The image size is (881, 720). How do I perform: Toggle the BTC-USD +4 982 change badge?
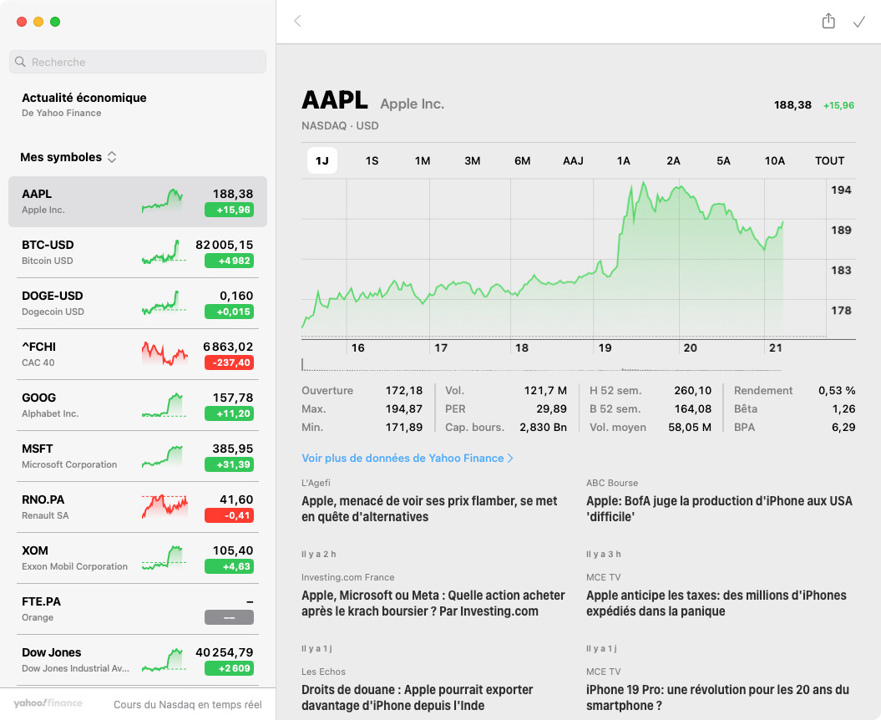tap(230, 261)
